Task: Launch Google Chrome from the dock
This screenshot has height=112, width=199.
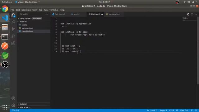Action: [5, 9]
